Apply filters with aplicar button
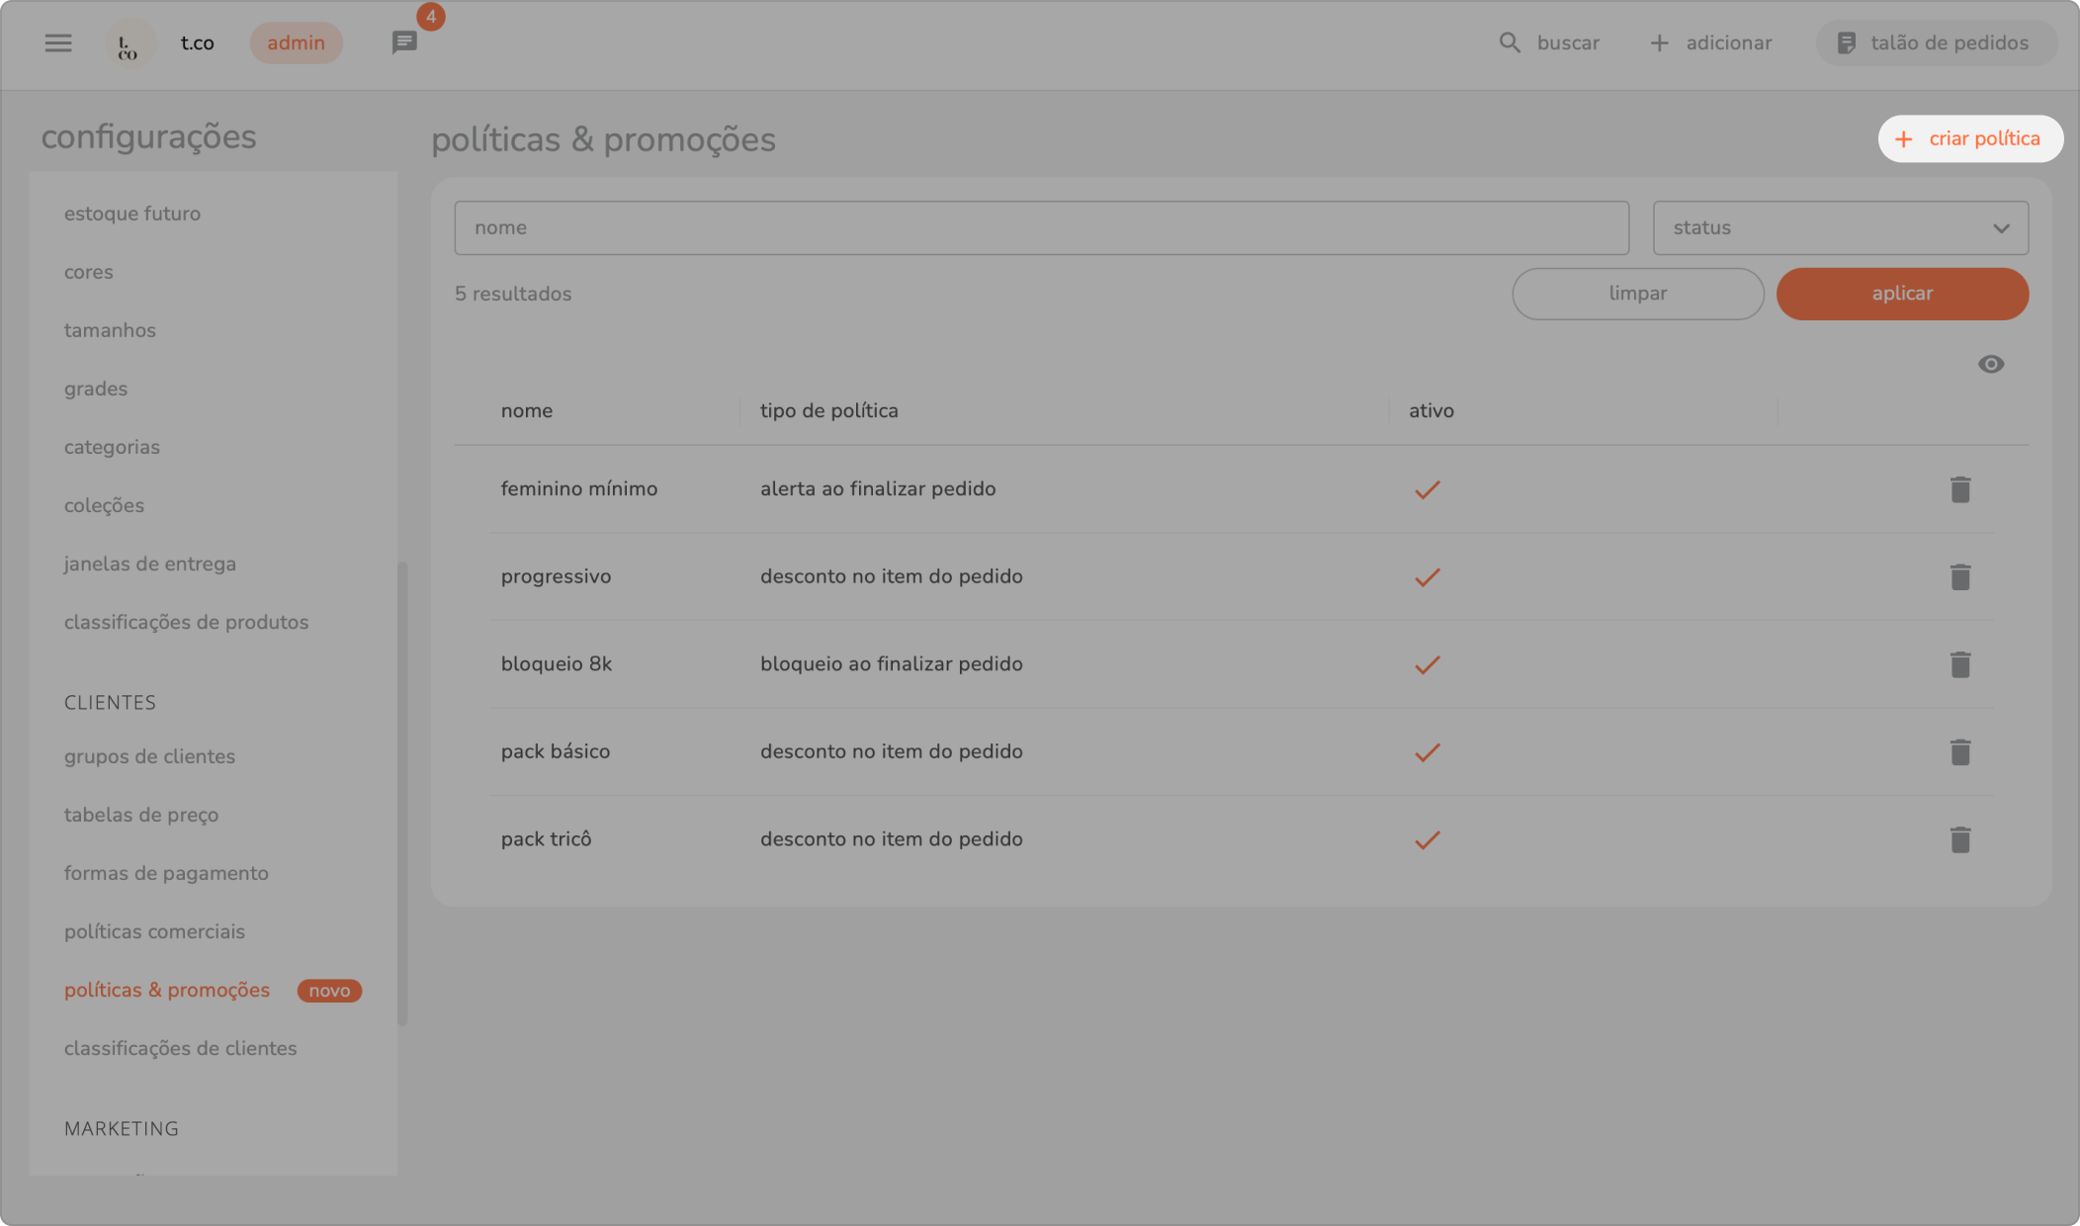The width and height of the screenshot is (2080, 1226). pos(1901,294)
